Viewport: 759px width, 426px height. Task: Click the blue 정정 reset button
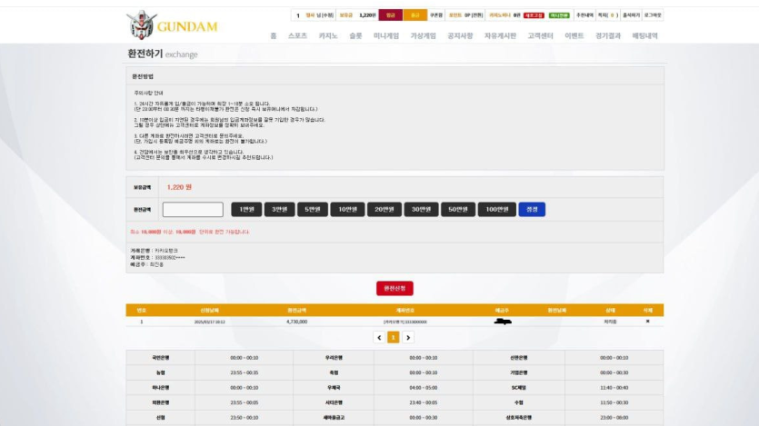point(532,210)
